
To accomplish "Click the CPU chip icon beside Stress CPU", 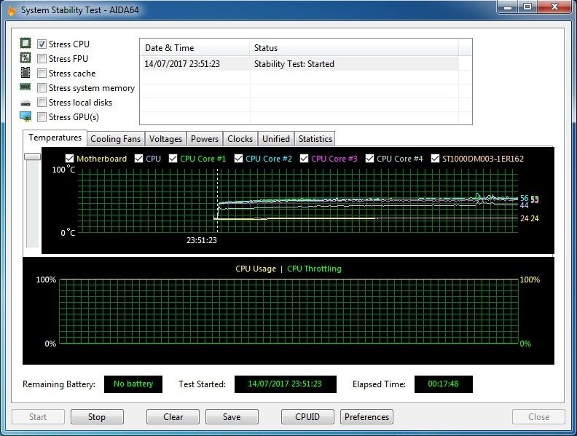I will pyautogui.click(x=25, y=44).
